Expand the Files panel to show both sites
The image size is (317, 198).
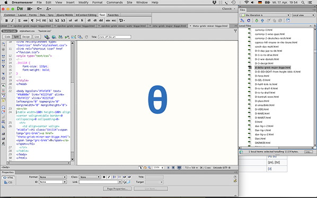point(288,21)
